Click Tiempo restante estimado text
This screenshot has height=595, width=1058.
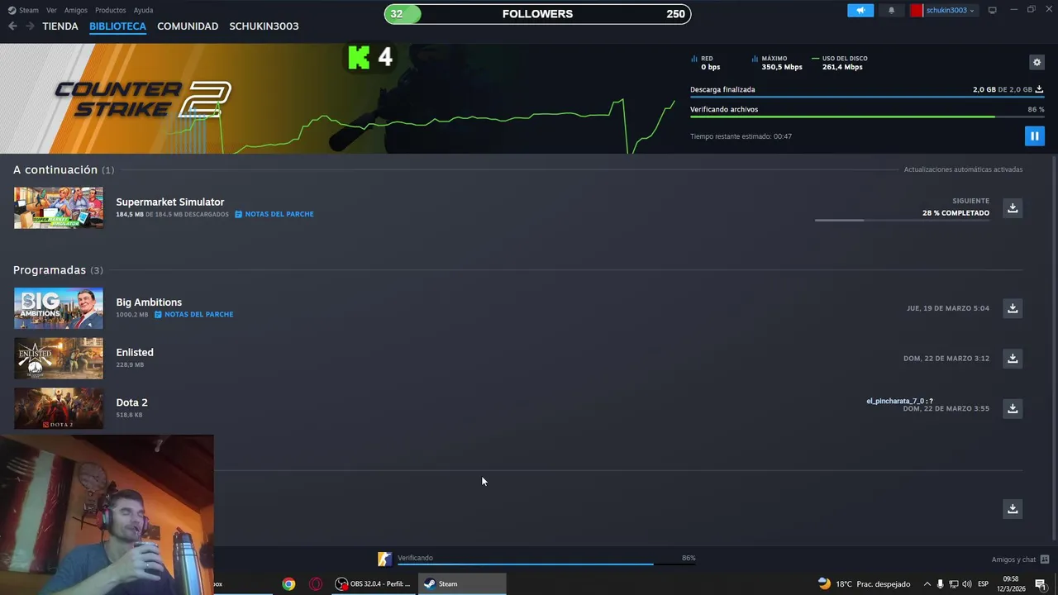pos(741,136)
